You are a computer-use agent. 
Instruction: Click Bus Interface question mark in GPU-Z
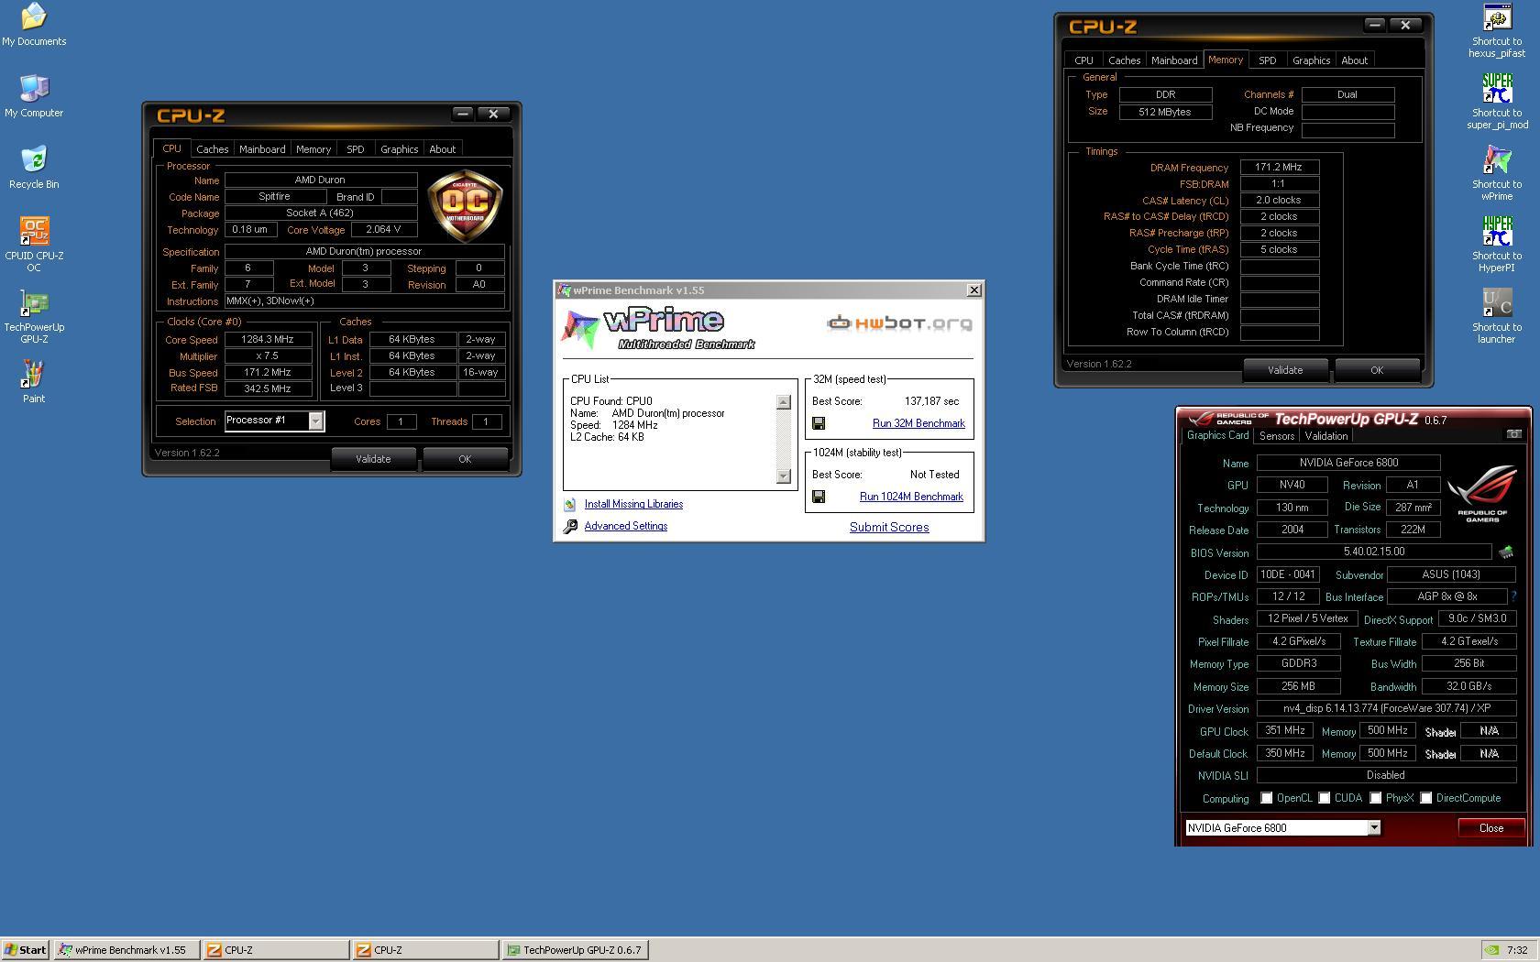pyautogui.click(x=1513, y=596)
